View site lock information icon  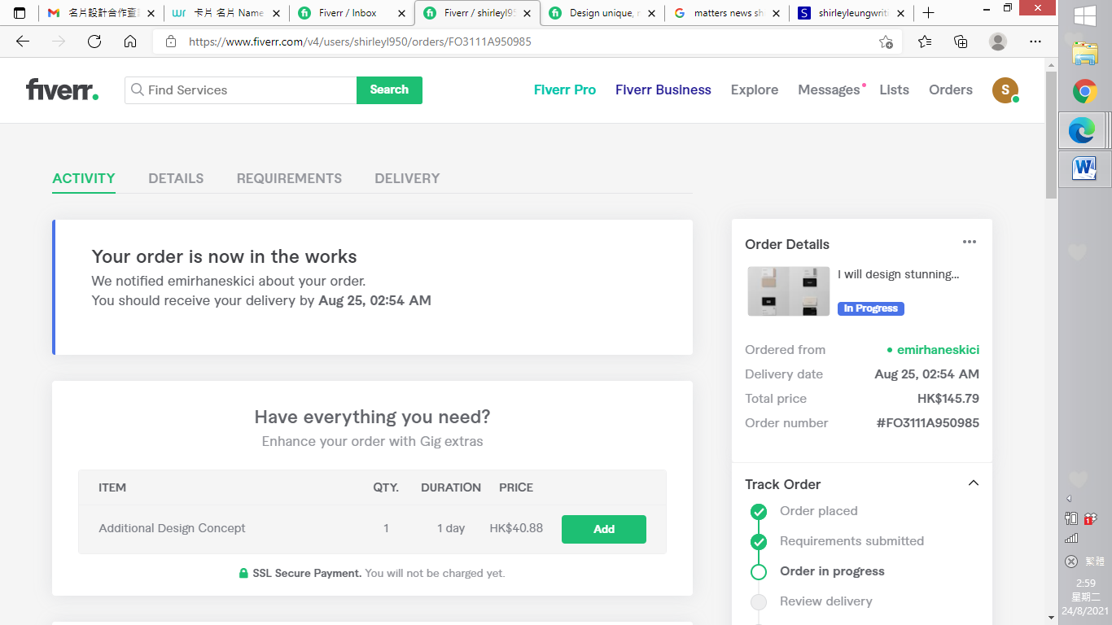point(171,42)
